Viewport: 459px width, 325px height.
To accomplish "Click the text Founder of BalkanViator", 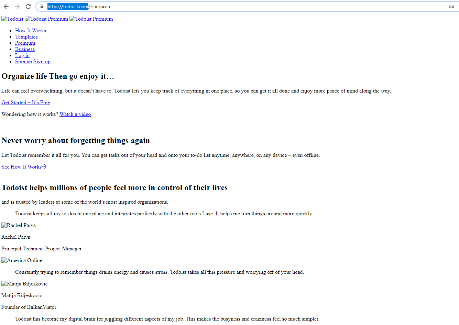I will point(29,307).
